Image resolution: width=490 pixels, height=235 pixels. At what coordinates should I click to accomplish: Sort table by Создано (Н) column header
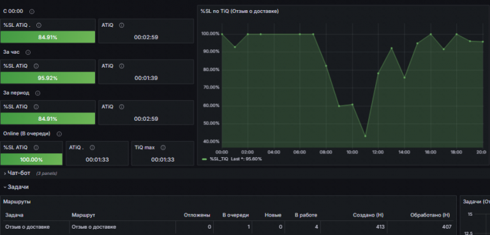tap(368, 215)
